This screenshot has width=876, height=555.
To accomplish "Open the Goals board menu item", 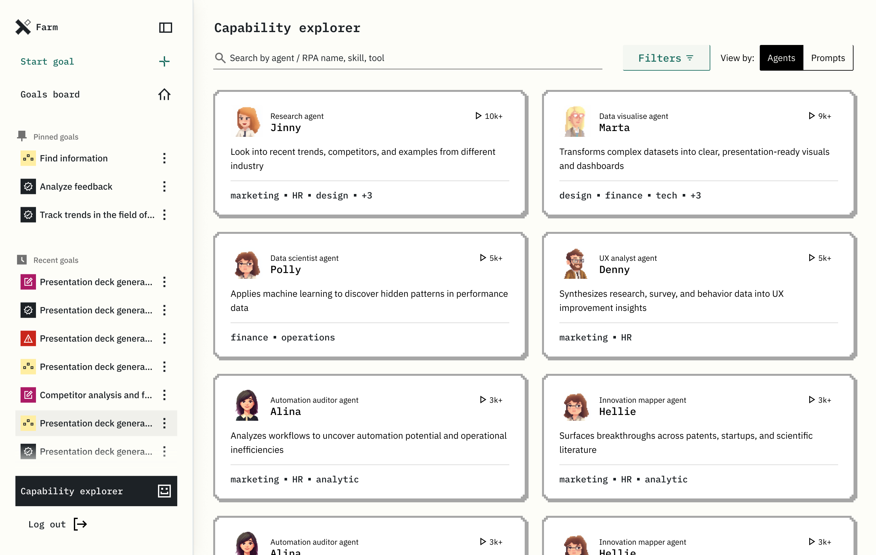I will 96,94.
